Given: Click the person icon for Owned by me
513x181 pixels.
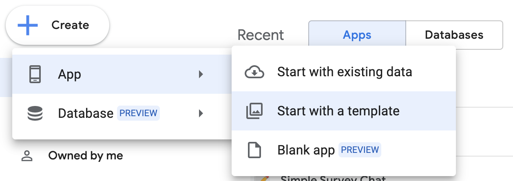Looking at the screenshot, I should click(27, 156).
